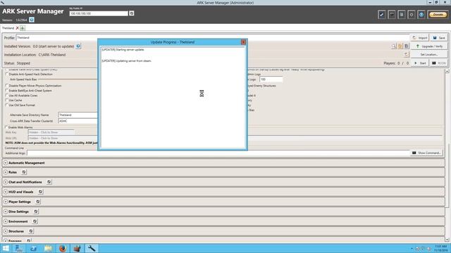Open the settings gear icon in header
The width and height of the screenshot is (451, 253).
[412, 14]
